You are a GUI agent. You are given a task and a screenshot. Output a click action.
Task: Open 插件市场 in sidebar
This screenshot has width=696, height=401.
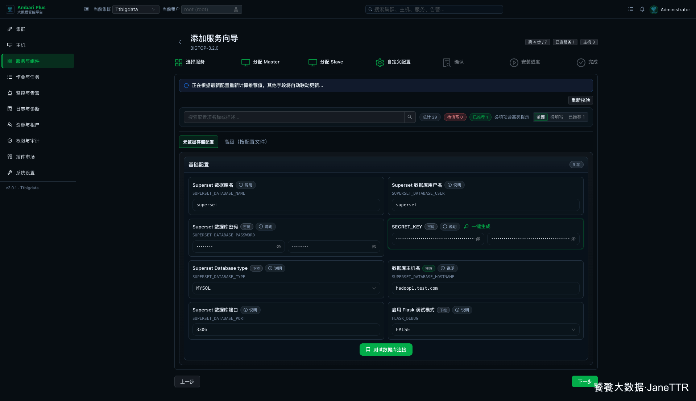[38, 157]
